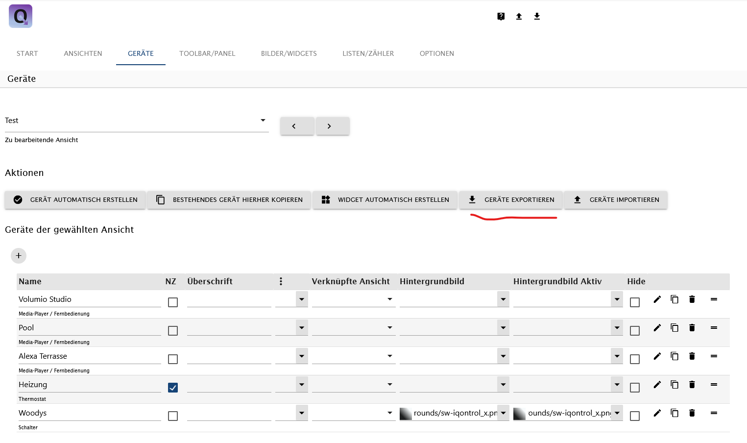This screenshot has width=747, height=443.
Task: Click the Geräte exportieren button
Action: [x=511, y=200]
